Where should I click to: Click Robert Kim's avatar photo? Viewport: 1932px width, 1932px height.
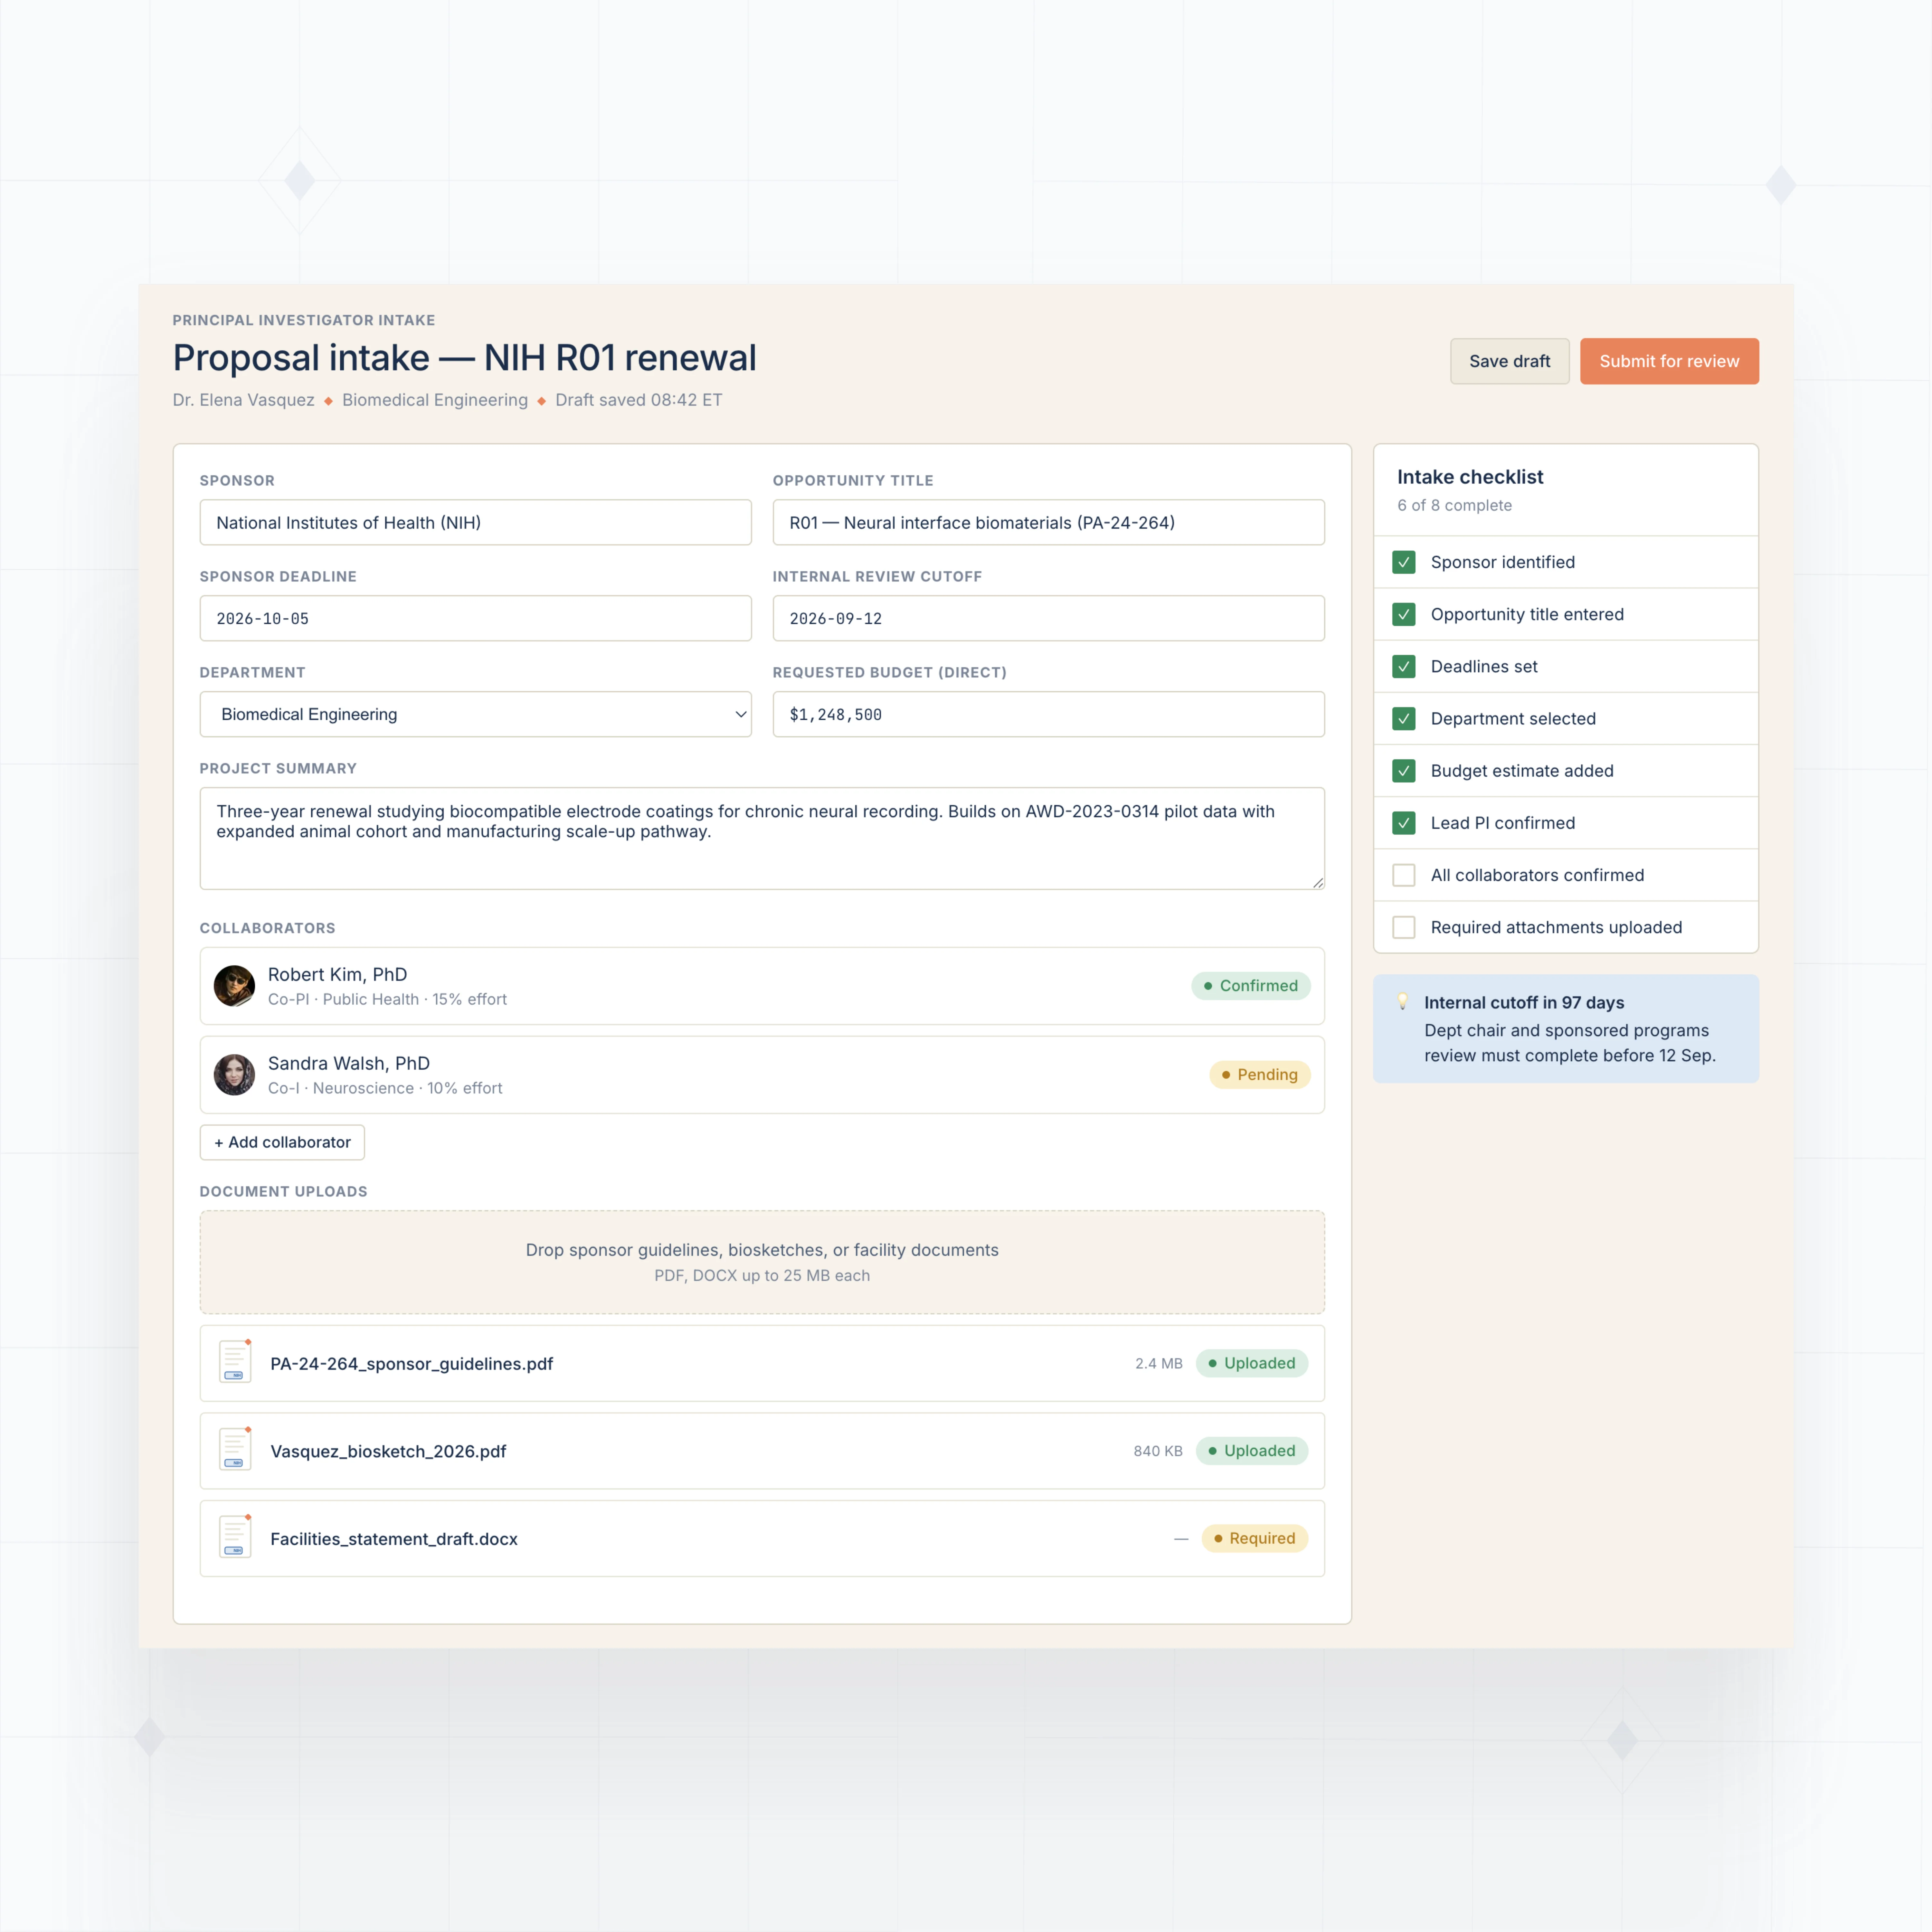(x=234, y=986)
